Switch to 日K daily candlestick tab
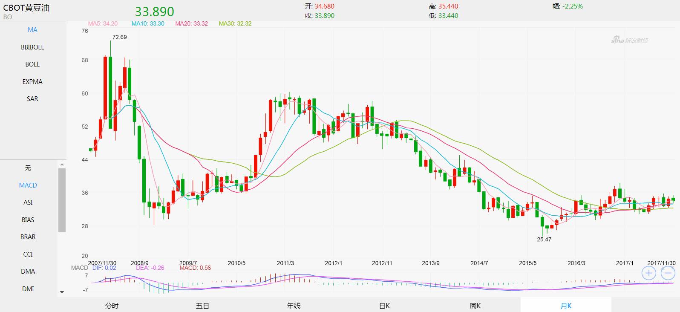680x312 pixels. point(384,306)
